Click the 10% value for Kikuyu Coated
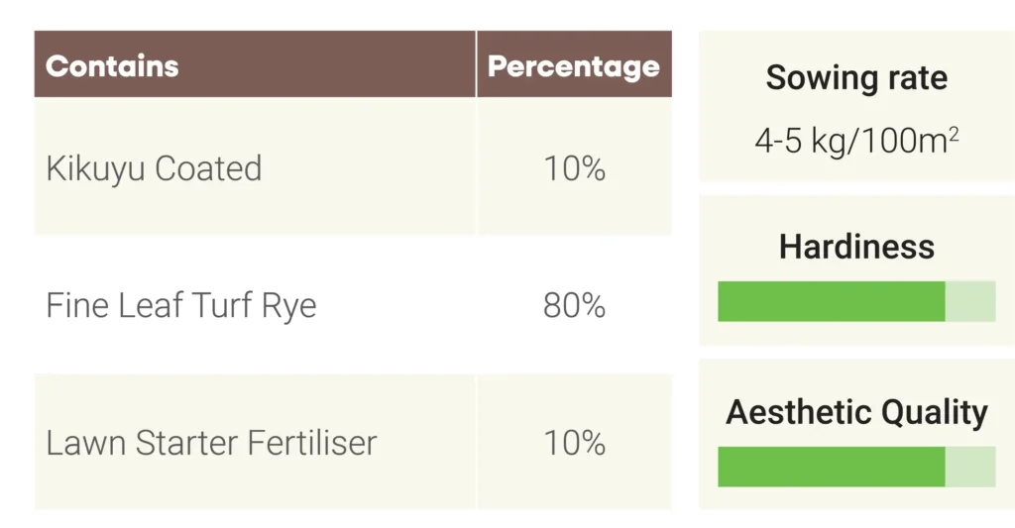The image size is (1015, 528). tap(574, 168)
